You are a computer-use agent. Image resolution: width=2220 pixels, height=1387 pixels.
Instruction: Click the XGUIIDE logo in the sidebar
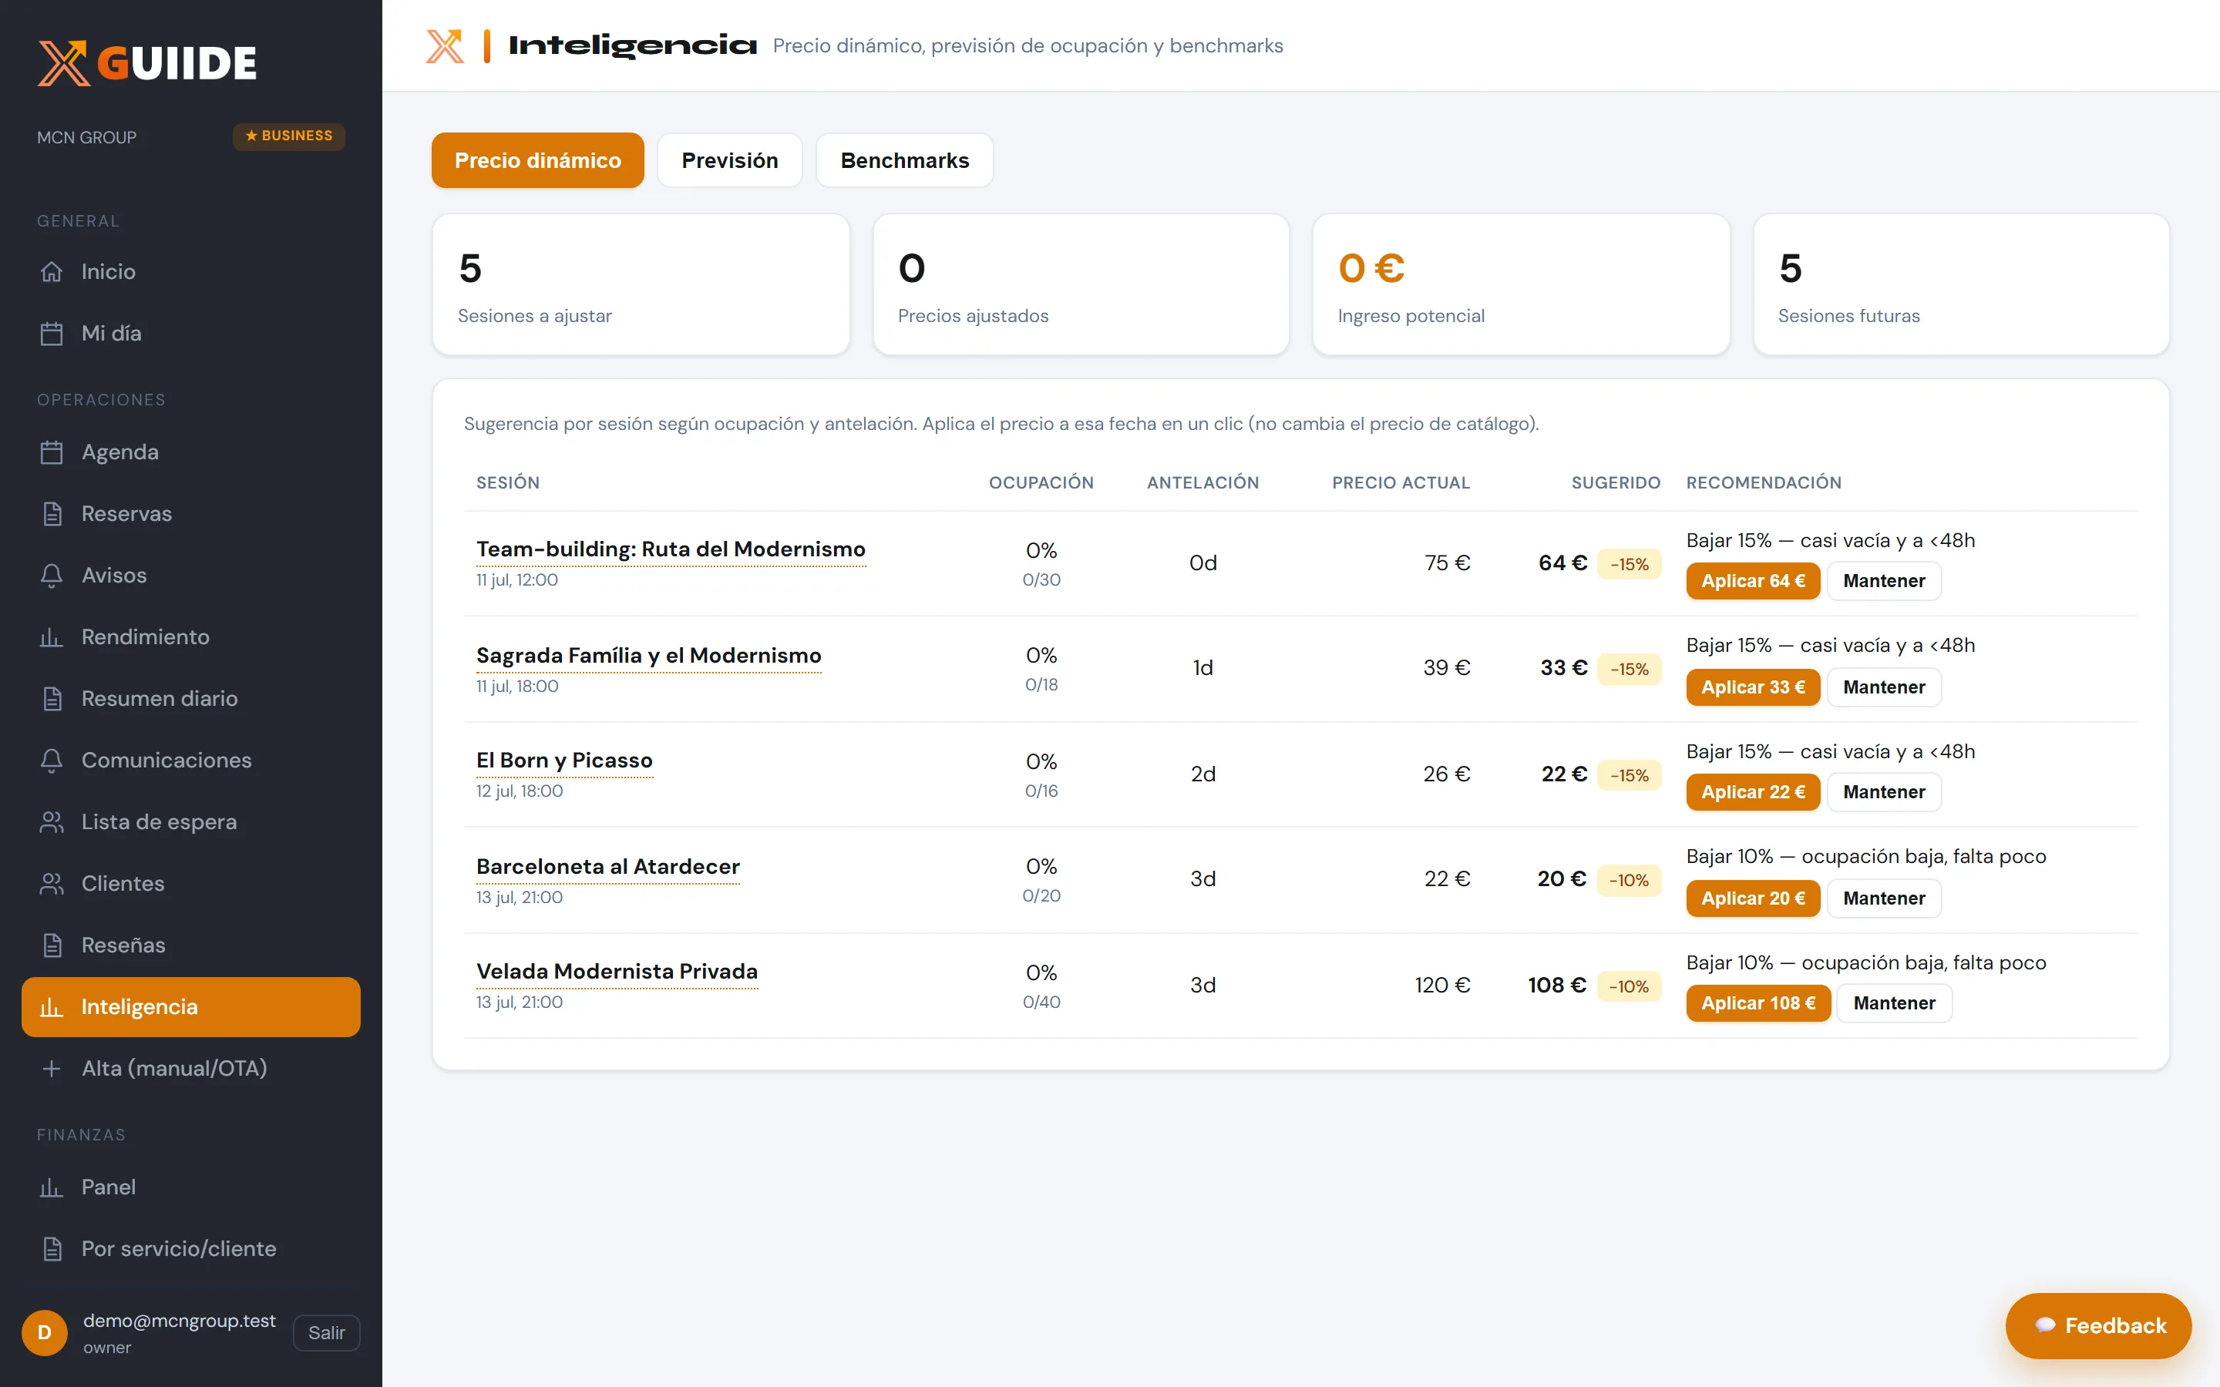tap(146, 62)
